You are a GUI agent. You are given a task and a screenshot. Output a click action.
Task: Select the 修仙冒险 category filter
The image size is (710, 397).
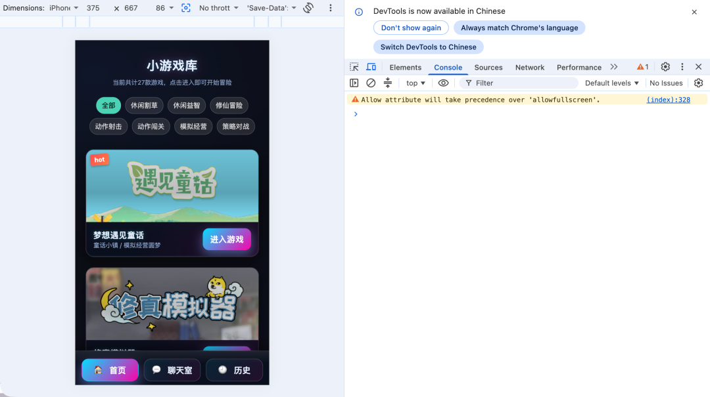229,106
